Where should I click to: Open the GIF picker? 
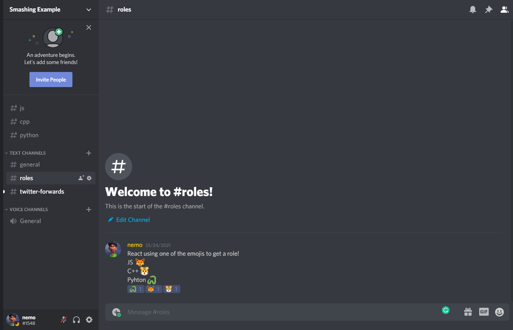click(484, 312)
